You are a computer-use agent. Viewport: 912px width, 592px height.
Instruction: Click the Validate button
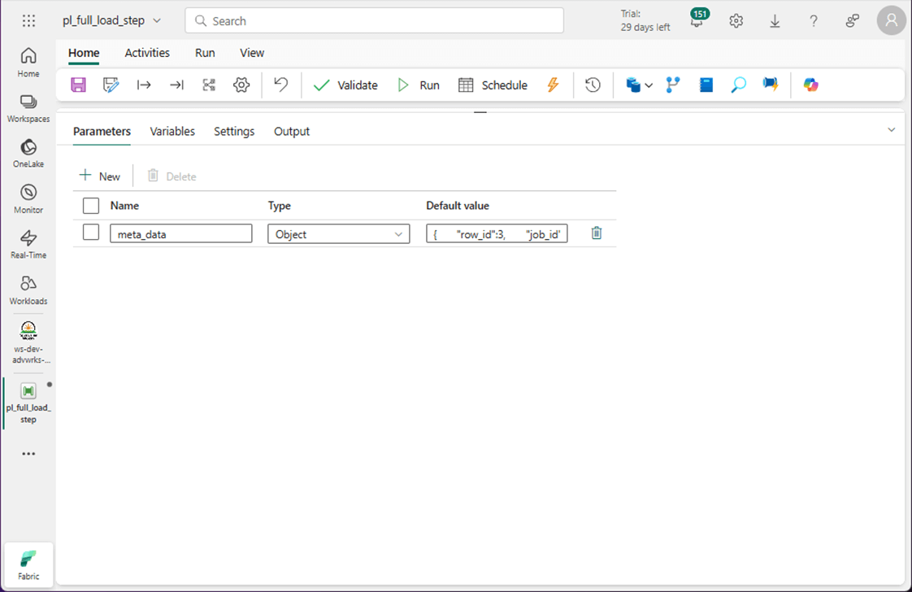[x=345, y=85]
